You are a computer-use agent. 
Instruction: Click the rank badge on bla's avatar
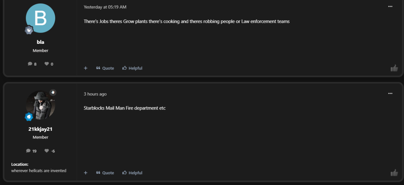29,30
